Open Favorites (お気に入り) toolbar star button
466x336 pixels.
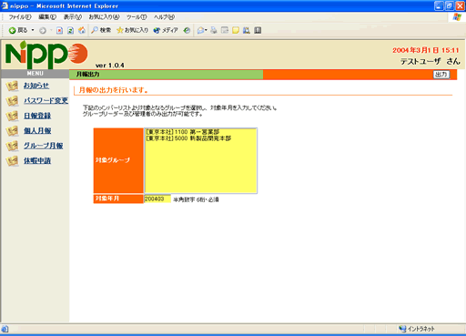point(132,30)
